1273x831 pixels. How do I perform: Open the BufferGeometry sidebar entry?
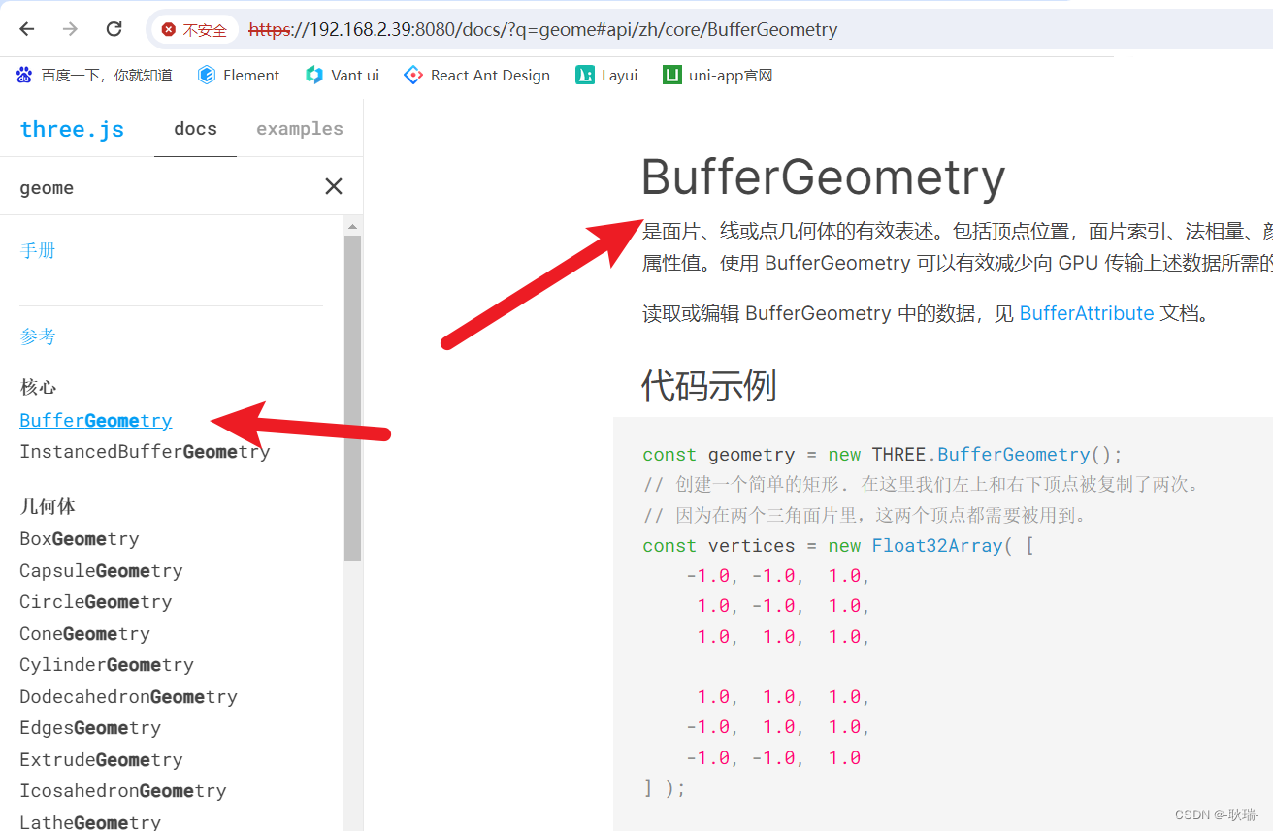coord(95,420)
